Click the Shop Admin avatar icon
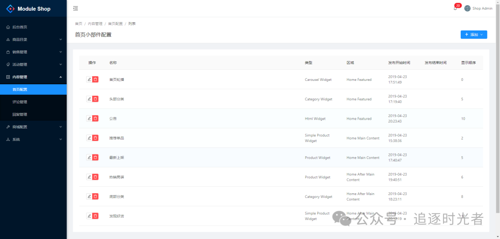The image size is (500, 239). click(468, 9)
